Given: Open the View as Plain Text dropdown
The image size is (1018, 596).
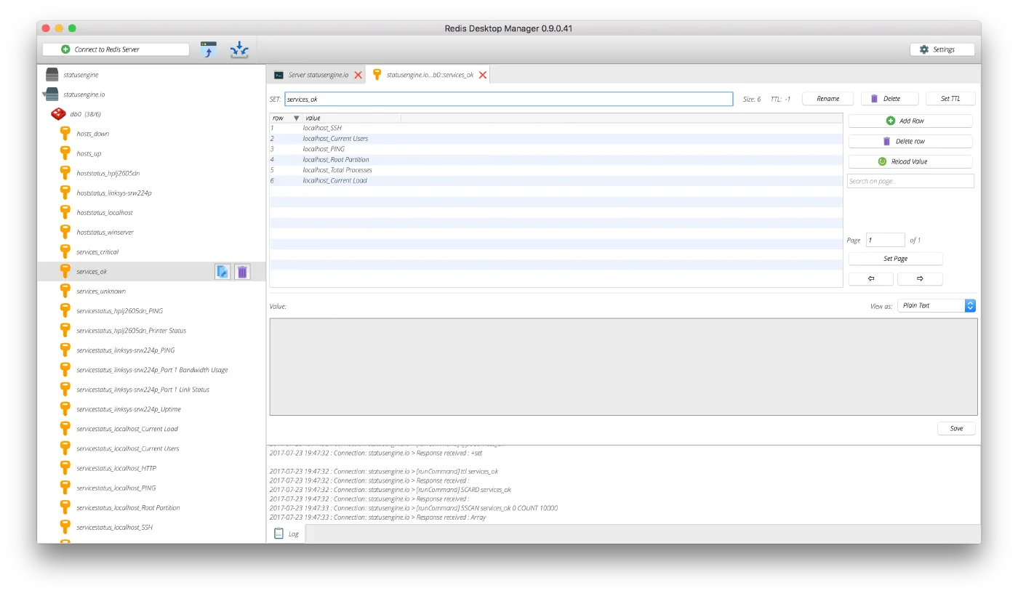Looking at the screenshot, I should (937, 306).
